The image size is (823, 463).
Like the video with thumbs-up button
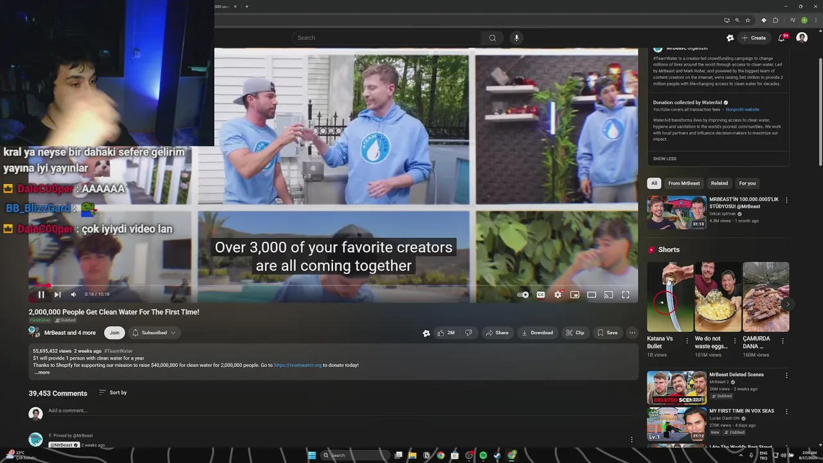[446, 332]
